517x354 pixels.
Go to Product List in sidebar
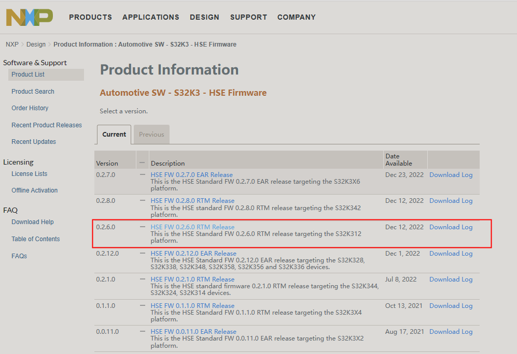(27, 74)
